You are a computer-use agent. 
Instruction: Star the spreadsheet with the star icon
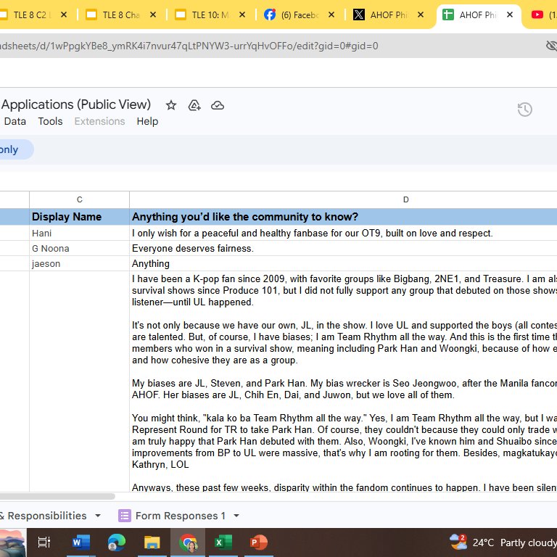pos(171,105)
